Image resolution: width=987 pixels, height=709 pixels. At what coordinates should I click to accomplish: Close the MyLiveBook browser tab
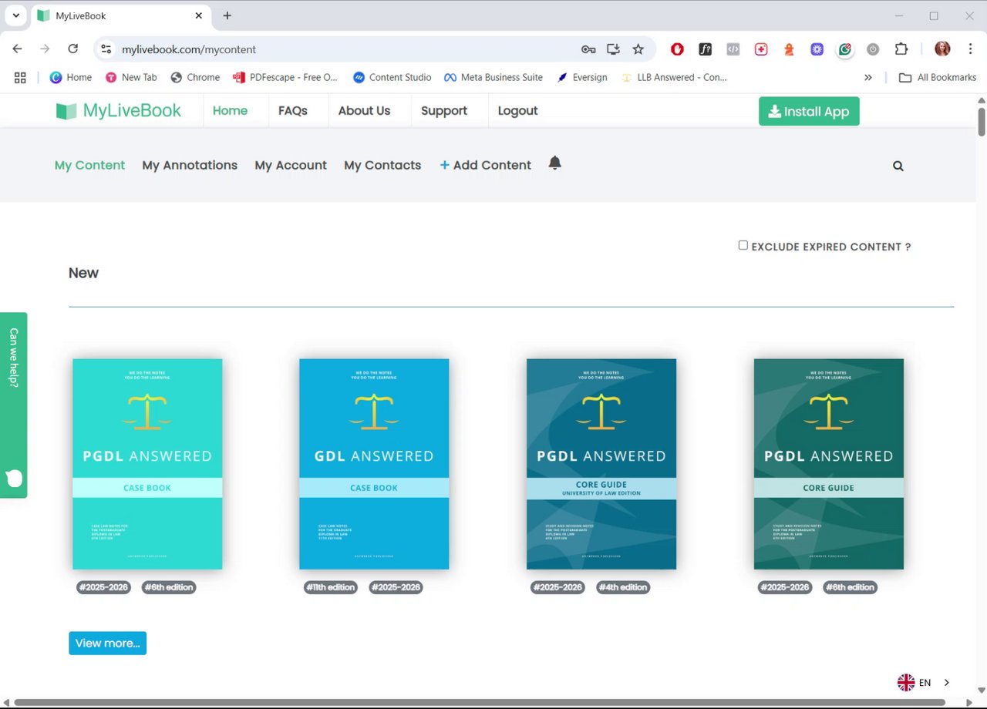tap(199, 15)
